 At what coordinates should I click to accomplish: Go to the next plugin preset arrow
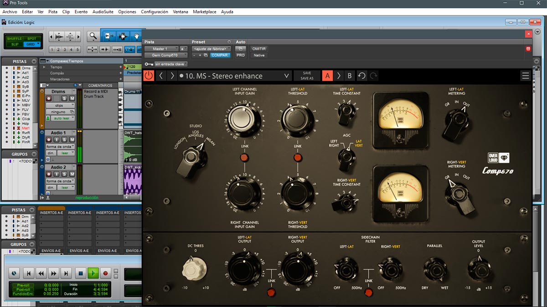[x=172, y=76]
